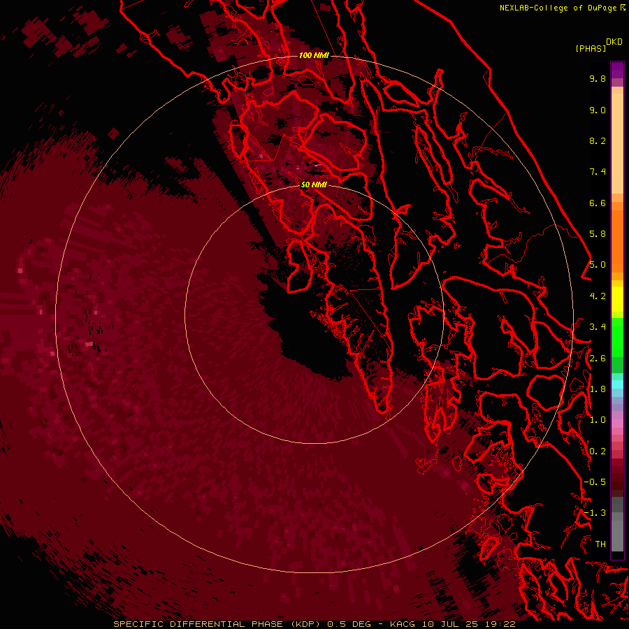Click the 100 NMI range ring label

(x=314, y=55)
